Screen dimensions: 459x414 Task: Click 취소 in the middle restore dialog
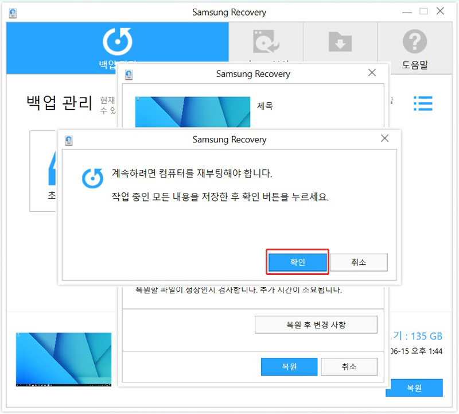(349, 366)
